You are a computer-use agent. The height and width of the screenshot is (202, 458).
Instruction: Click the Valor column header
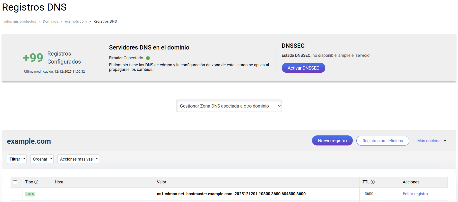(x=162, y=182)
